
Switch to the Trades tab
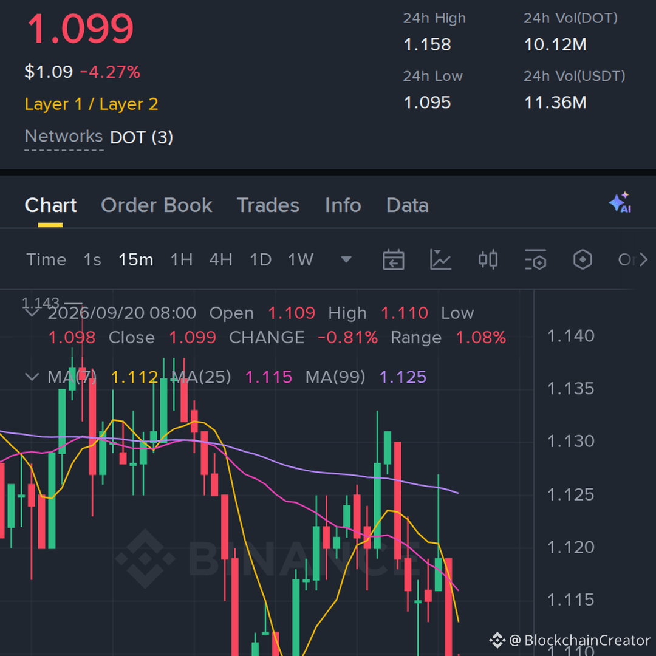[x=268, y=205]
